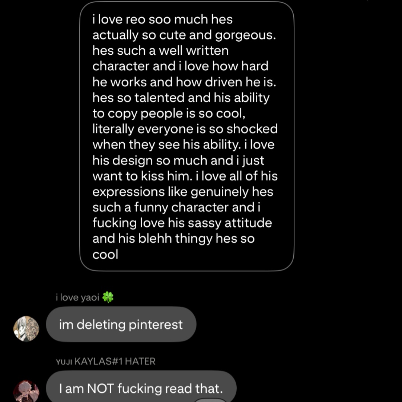Tap the "I am NOT fucking read that." message
This screenshot has width=402, height=402.
[x=141, y=389]
